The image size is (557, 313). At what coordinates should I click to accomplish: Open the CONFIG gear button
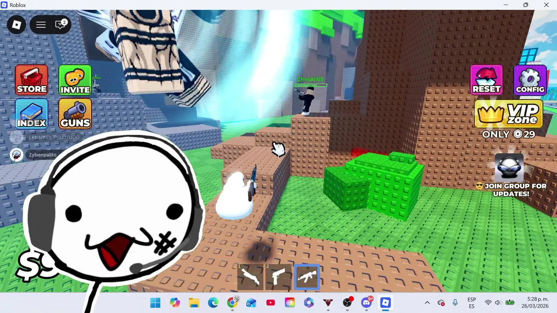point(530,80)
